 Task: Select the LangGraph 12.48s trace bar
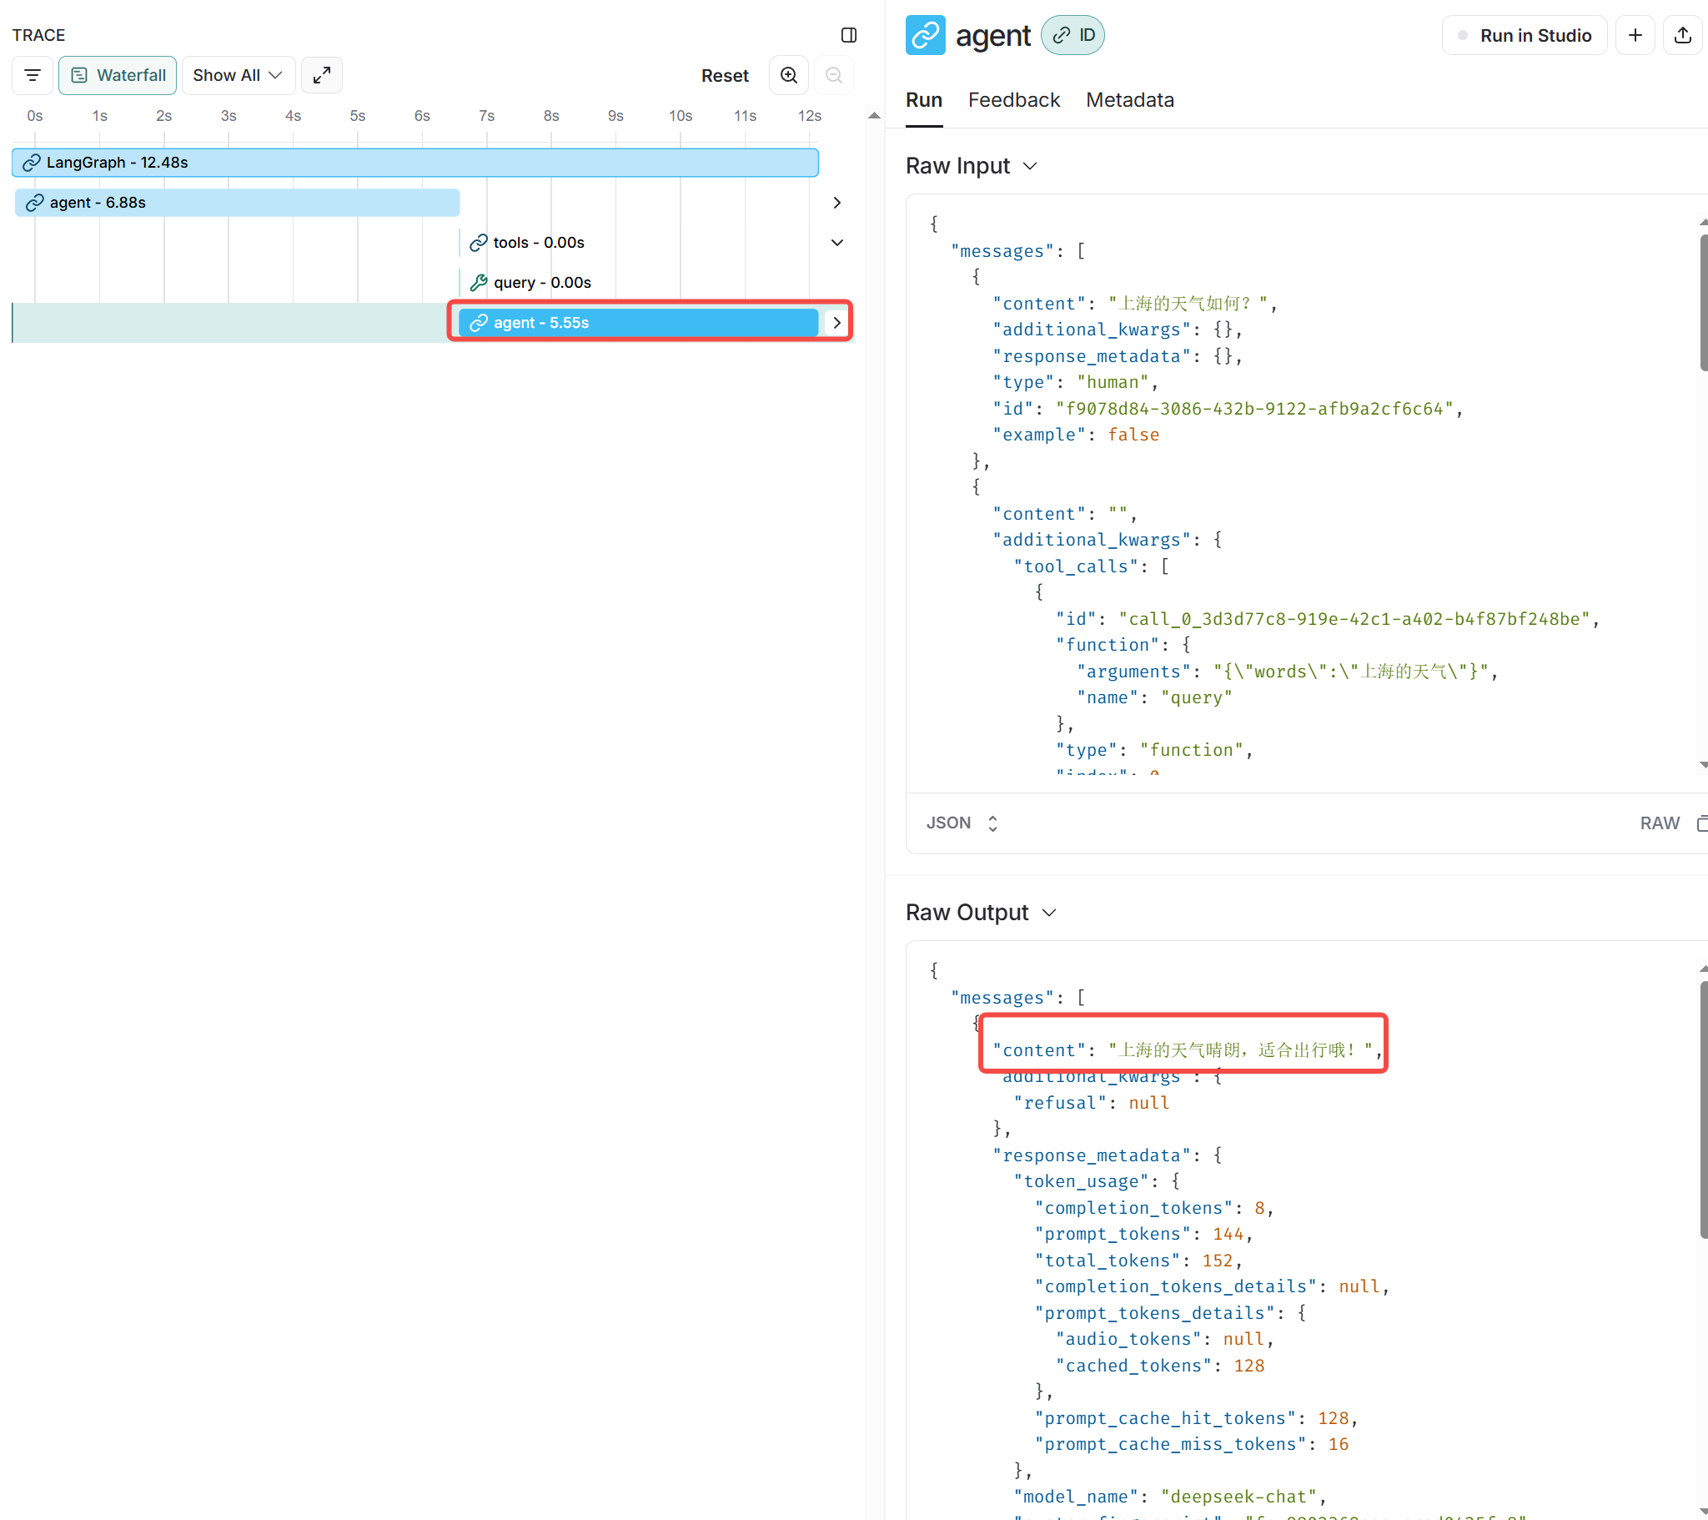[x=414, y=162]
